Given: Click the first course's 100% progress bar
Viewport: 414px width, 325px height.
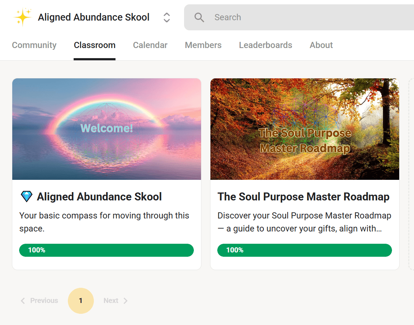Looking at the screenshot, I should coord(106,250).
